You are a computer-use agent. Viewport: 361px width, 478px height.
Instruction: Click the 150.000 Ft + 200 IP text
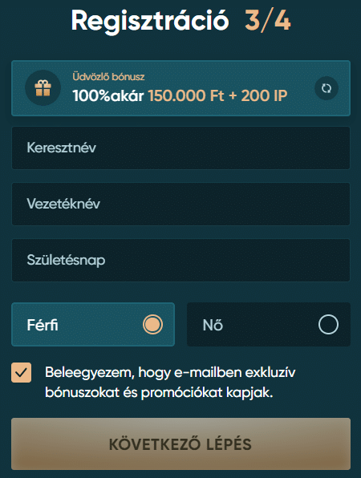pos(217,95)
